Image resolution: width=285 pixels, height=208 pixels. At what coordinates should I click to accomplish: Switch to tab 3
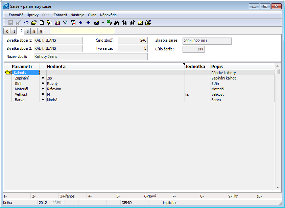28,31
